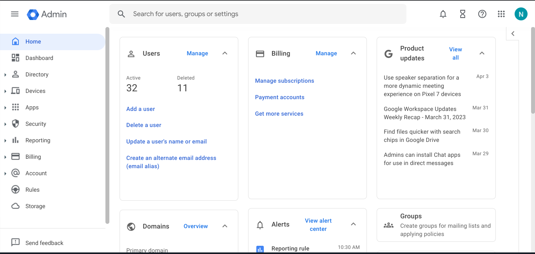
Task: Expand Apps in the sidebar
Action: pyautogui.click(x=5, y=107)
